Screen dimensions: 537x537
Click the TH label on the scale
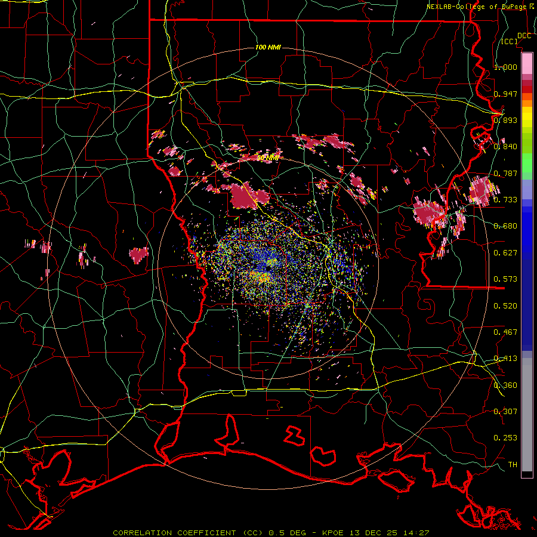[513, 465]
